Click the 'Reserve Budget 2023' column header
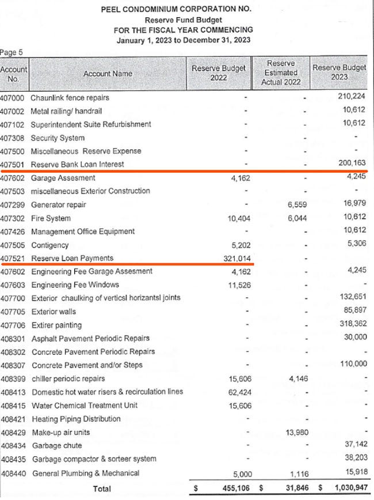Viewport: 374px width, 500px height. point(339,73)
